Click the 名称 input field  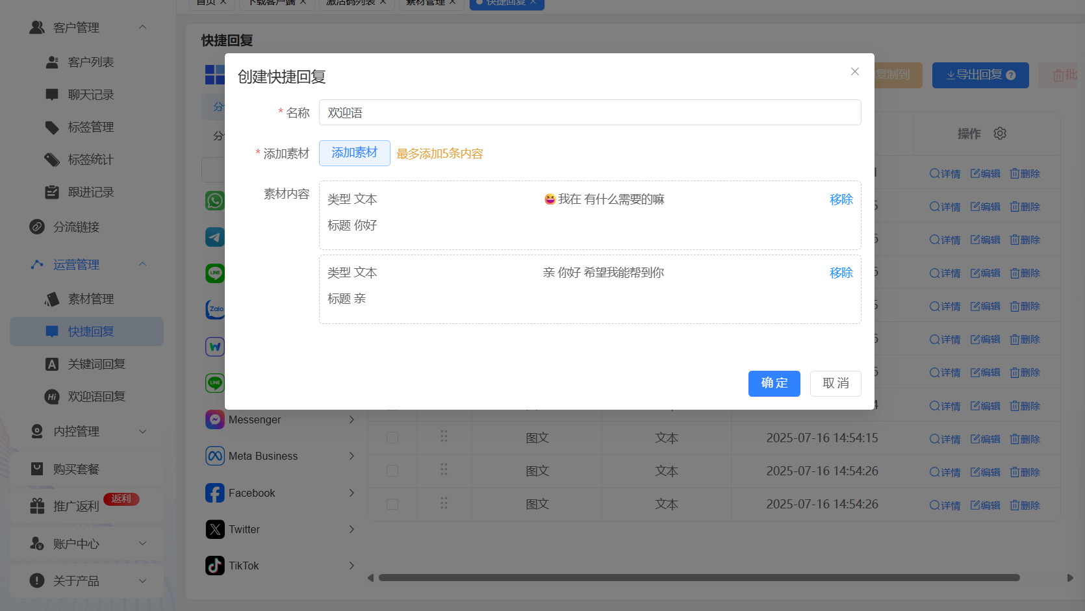pyautogui.click(x=589, y=112)
